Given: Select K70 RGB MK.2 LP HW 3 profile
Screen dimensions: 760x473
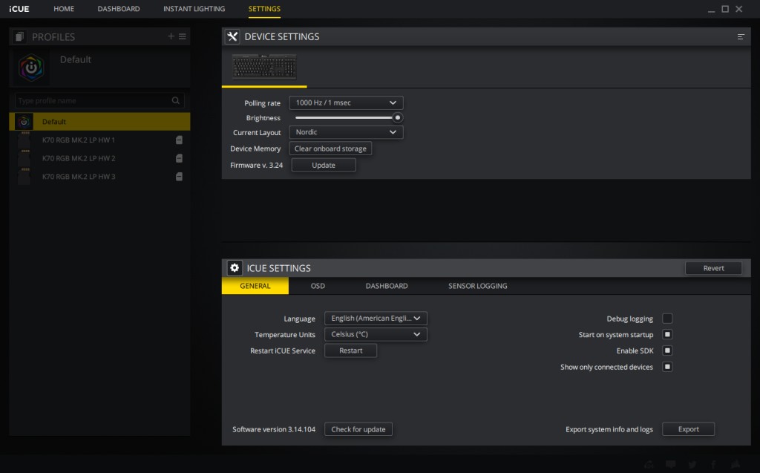Looking at the screenshot, I should point(99,177).
